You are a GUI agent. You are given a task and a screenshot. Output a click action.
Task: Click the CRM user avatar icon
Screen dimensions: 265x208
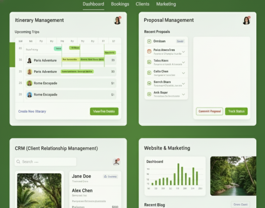[x=116, y=162]
